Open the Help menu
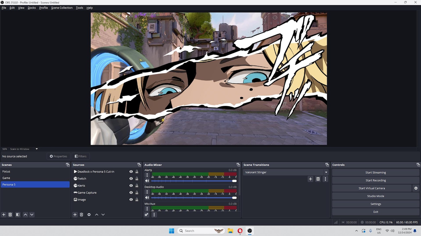 [x=90, y=8]
